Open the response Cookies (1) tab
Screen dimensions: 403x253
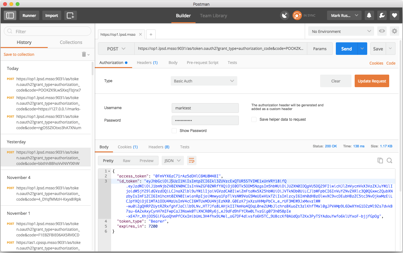pos(128,147)
